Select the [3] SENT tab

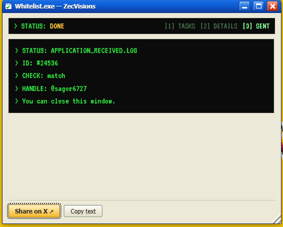click(x=256, y=26)
